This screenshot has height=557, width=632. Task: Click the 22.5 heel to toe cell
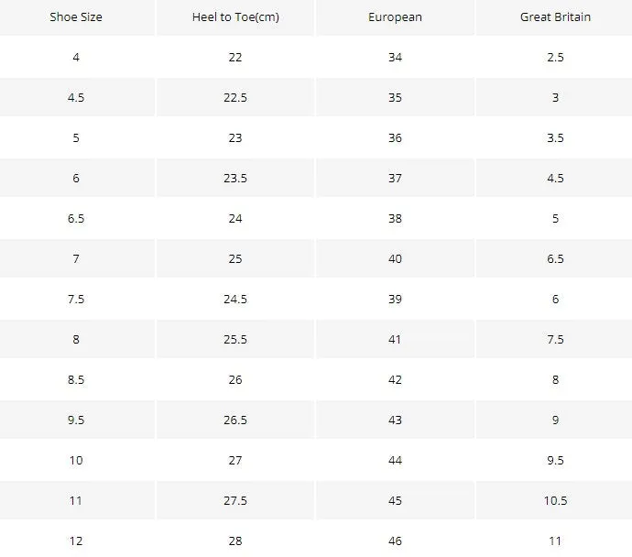pos(235,97)
